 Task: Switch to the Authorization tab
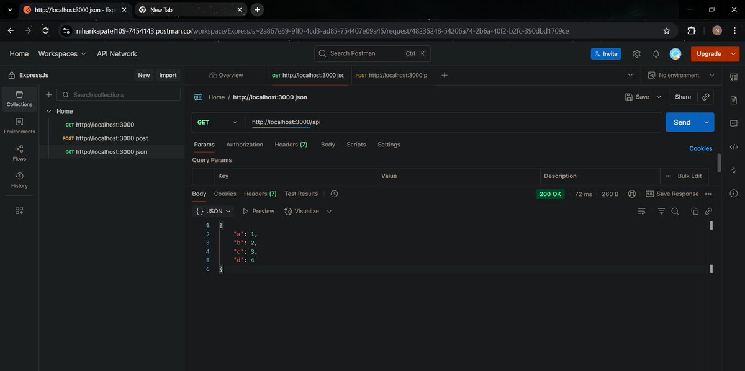[x=245, y=145]
